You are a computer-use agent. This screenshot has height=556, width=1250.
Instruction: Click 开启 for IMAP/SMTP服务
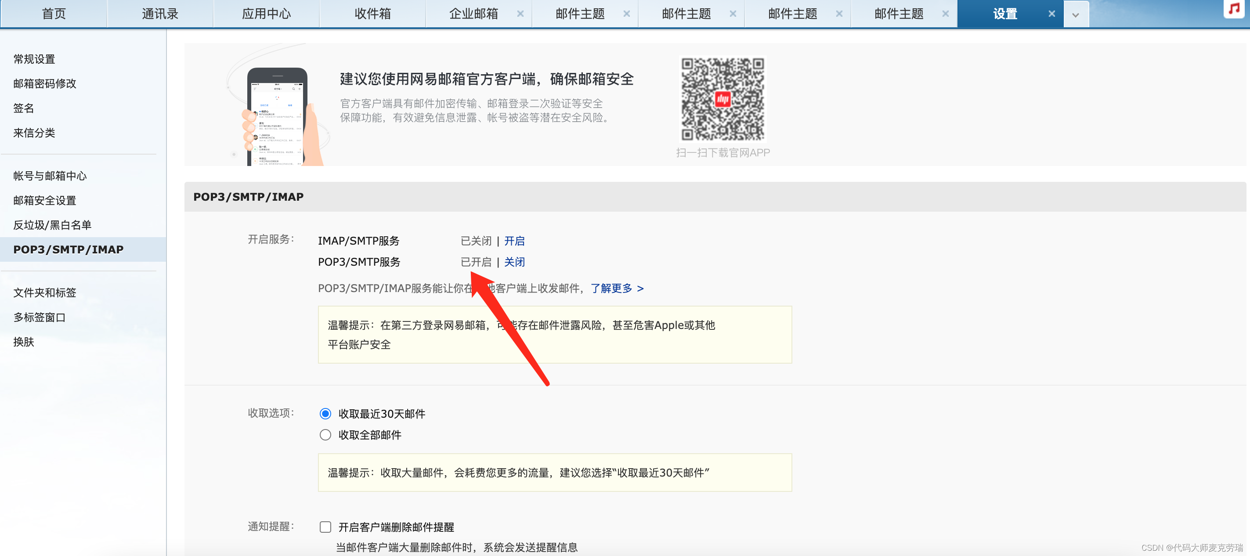tap(514, 241)
